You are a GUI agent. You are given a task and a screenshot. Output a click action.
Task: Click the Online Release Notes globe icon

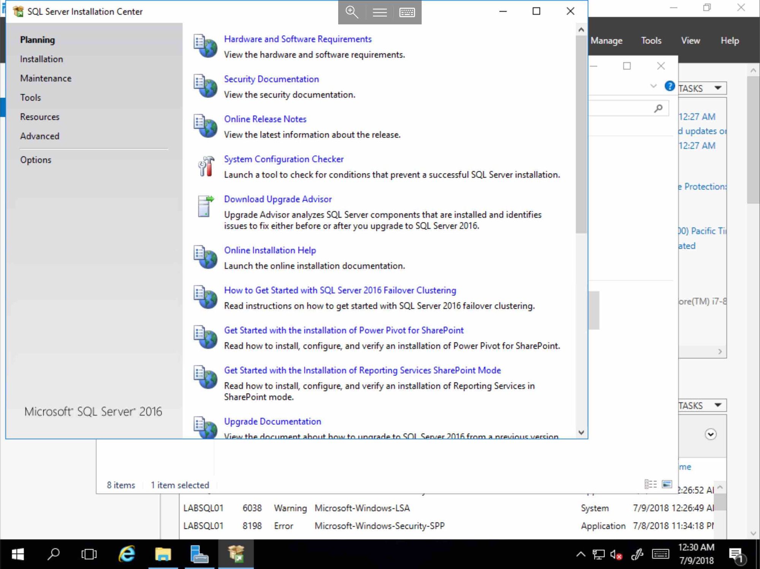(x=205, y=126)
